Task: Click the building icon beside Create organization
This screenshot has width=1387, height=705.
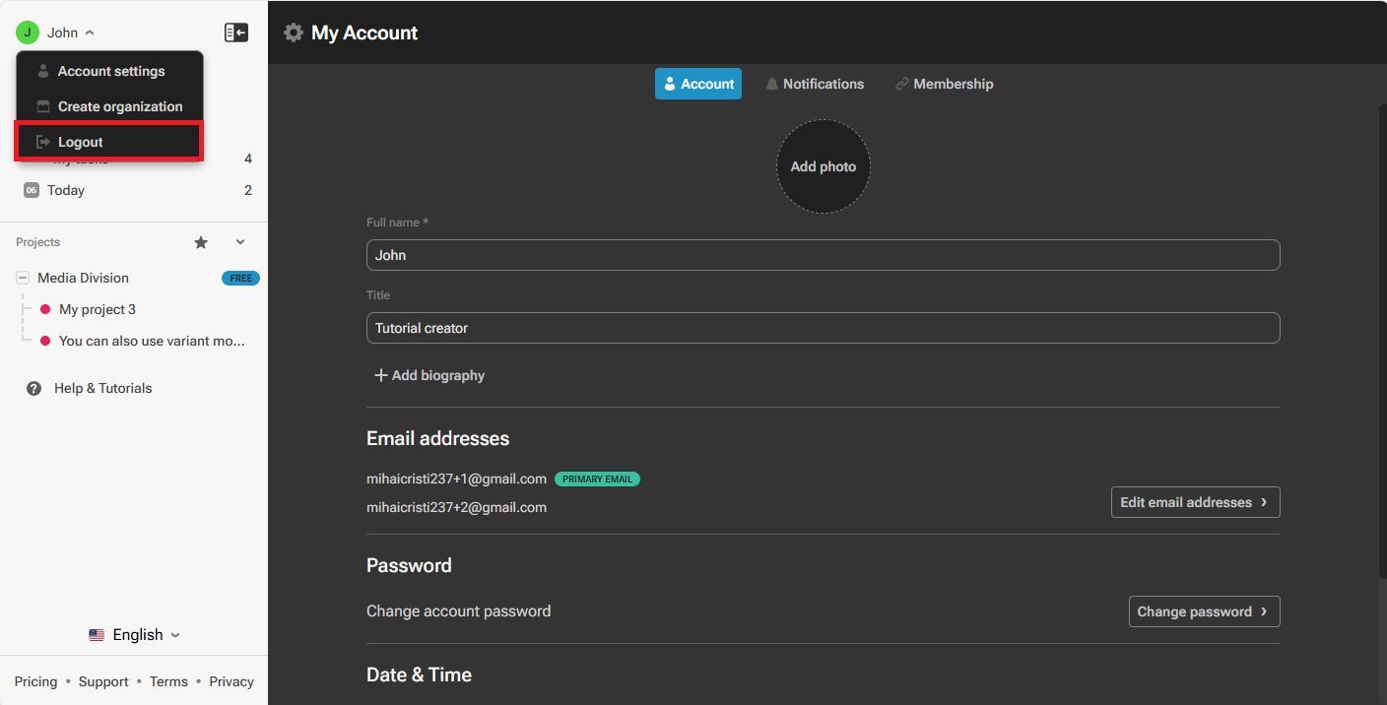Action: click(41, 105)
